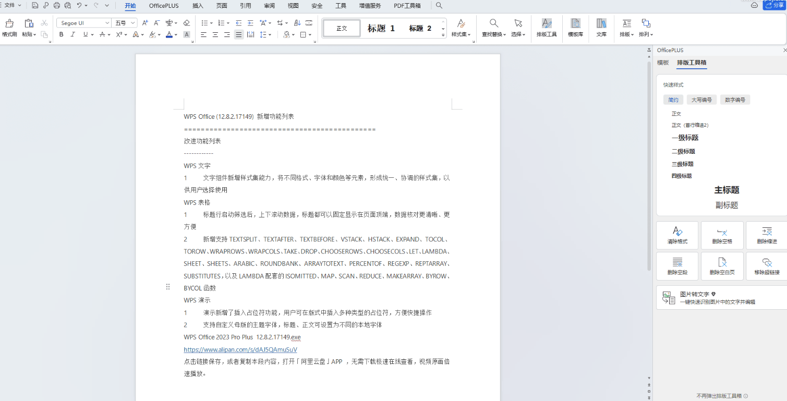Click the sort (A-Z arrow) icon
787x401 pixels.
coord(297,23)
